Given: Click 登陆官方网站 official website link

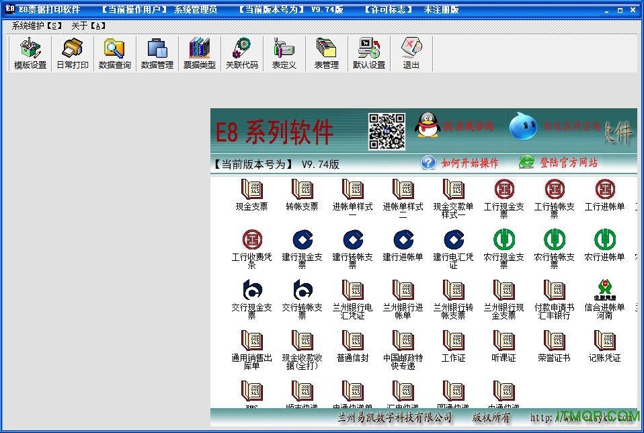Looking at the screenshot, I should point(558,163).
